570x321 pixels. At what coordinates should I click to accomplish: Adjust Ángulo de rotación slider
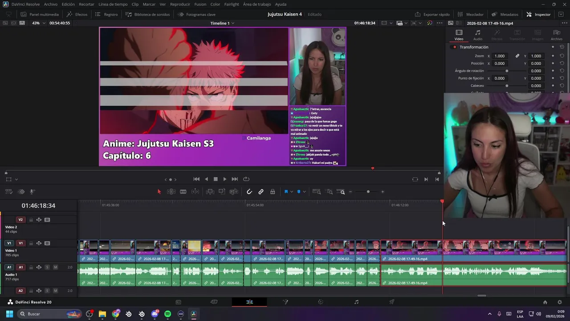point(507,71)
